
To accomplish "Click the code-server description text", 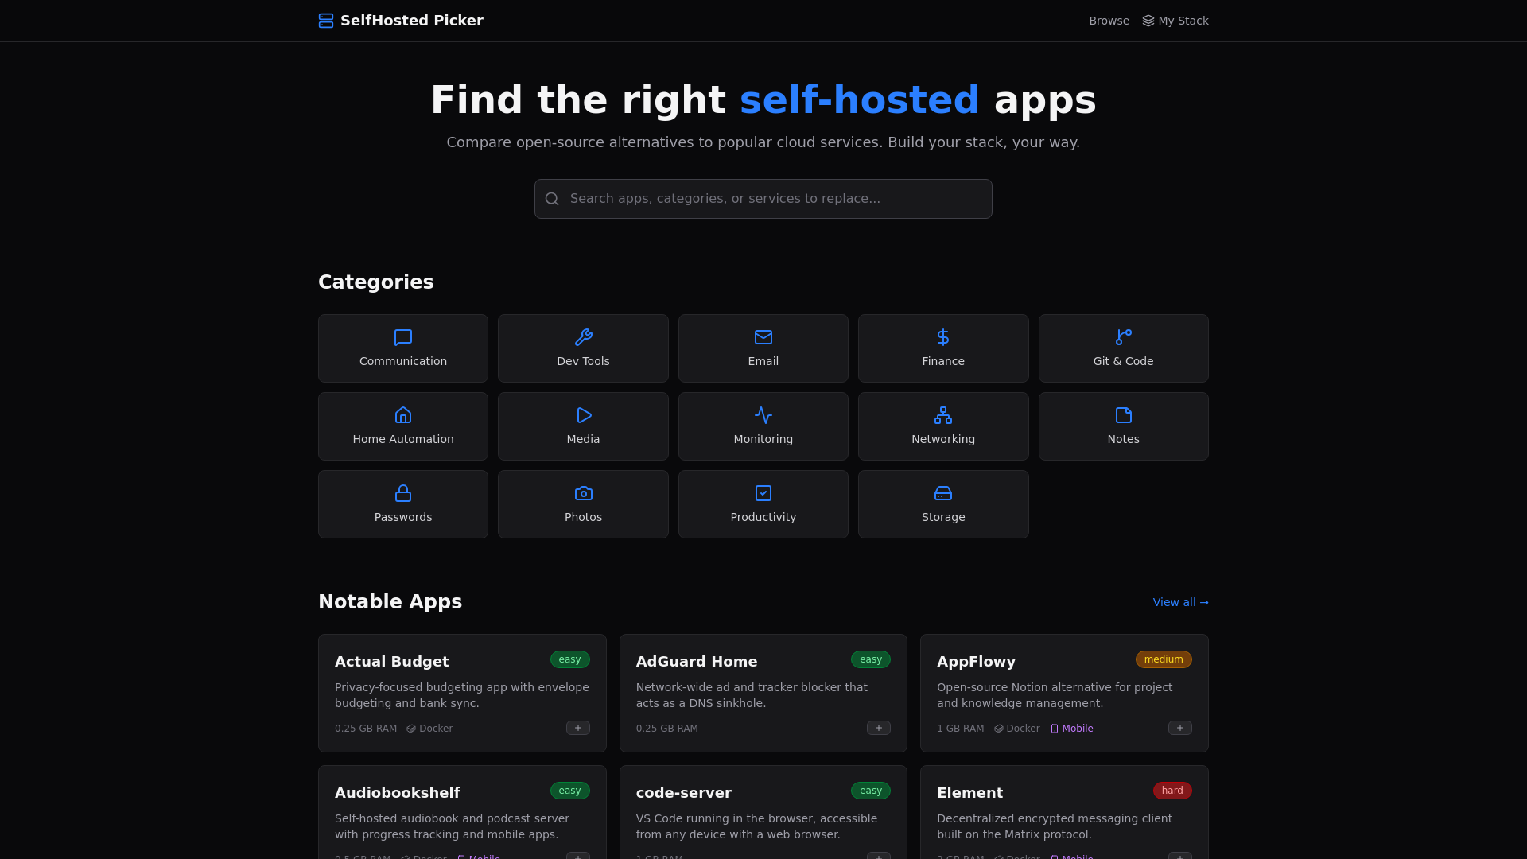I will click(x=756, y=826).
